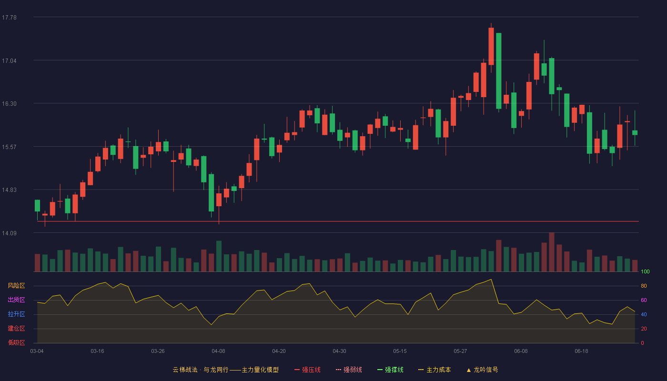Viewport: 667px width, 381px height.
Task: Click the 04-08 date label
Action: click(x=218, y=351)
